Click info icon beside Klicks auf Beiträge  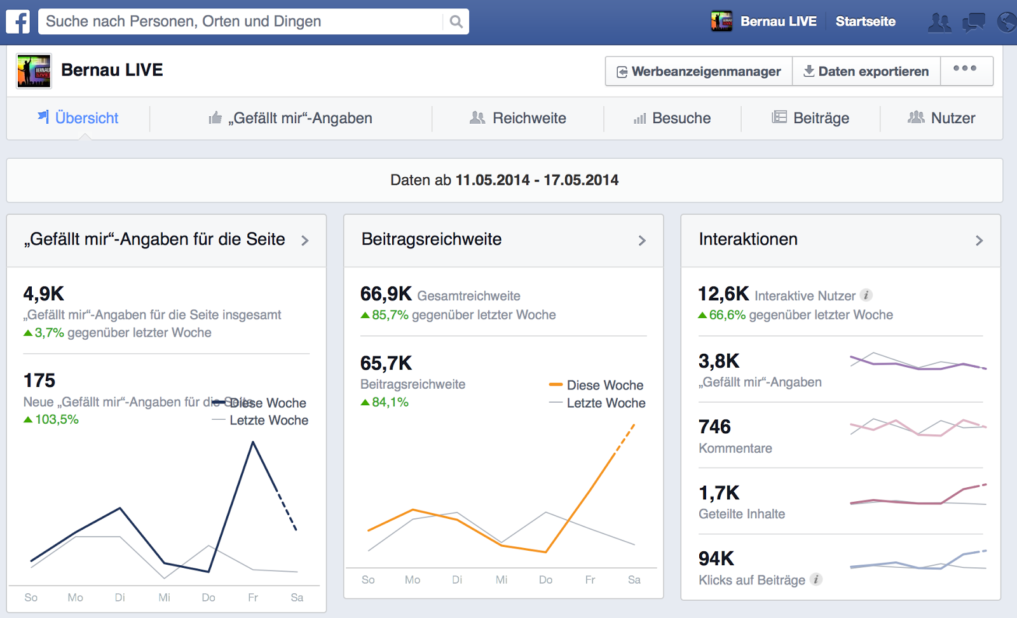point(816,579)
